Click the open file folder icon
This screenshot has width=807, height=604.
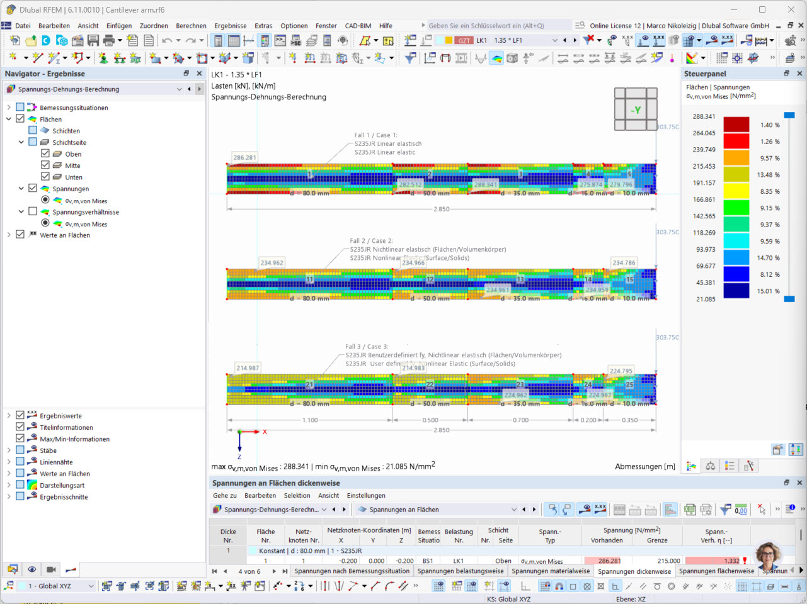pos(30,40)
